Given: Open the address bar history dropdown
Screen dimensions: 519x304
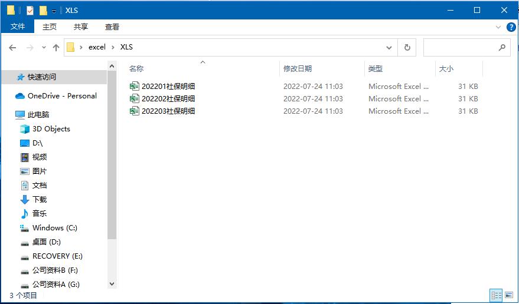Looking at the screenshot, I should [389, 48].
